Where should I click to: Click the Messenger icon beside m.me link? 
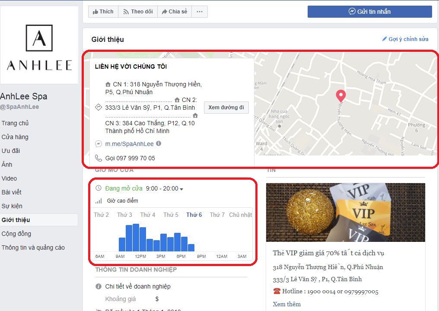pyautogui.click(x=98, y=144)
